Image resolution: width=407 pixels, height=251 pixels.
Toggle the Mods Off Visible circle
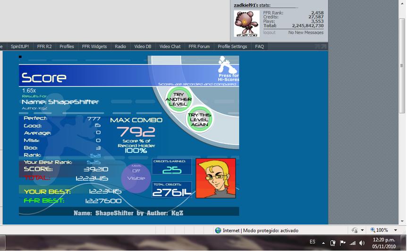click(136, 178)
